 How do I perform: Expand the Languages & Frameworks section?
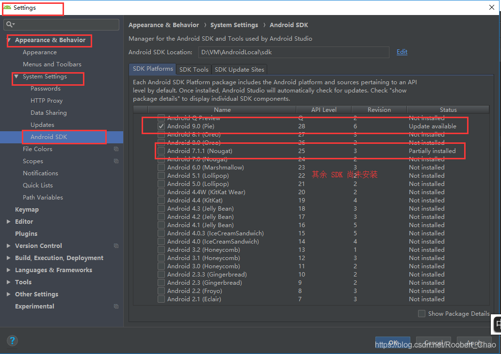click(9, 270)
